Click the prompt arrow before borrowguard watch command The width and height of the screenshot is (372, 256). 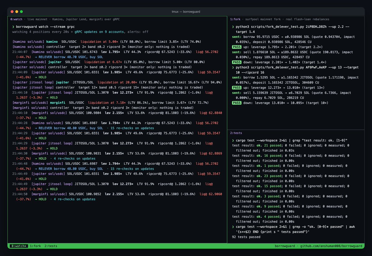14,27
